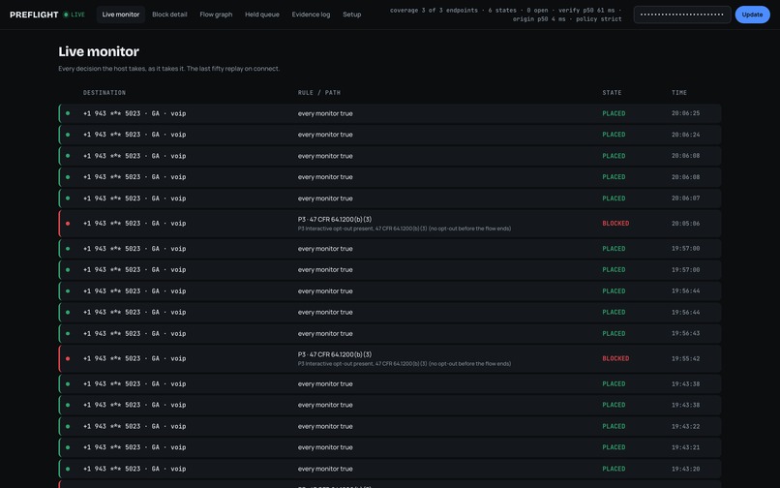The image size is (780, 488).
Task: Select the PLACED state at 20:06:24
Action: point(614,135)
